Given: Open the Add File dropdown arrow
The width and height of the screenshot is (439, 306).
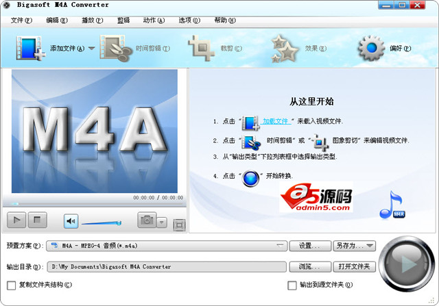Looking at the screenshot, I should coord(91,49).
